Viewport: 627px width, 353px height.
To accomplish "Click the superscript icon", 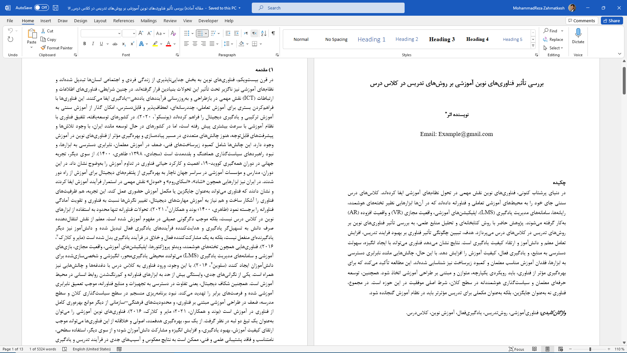I will point(132,44).
